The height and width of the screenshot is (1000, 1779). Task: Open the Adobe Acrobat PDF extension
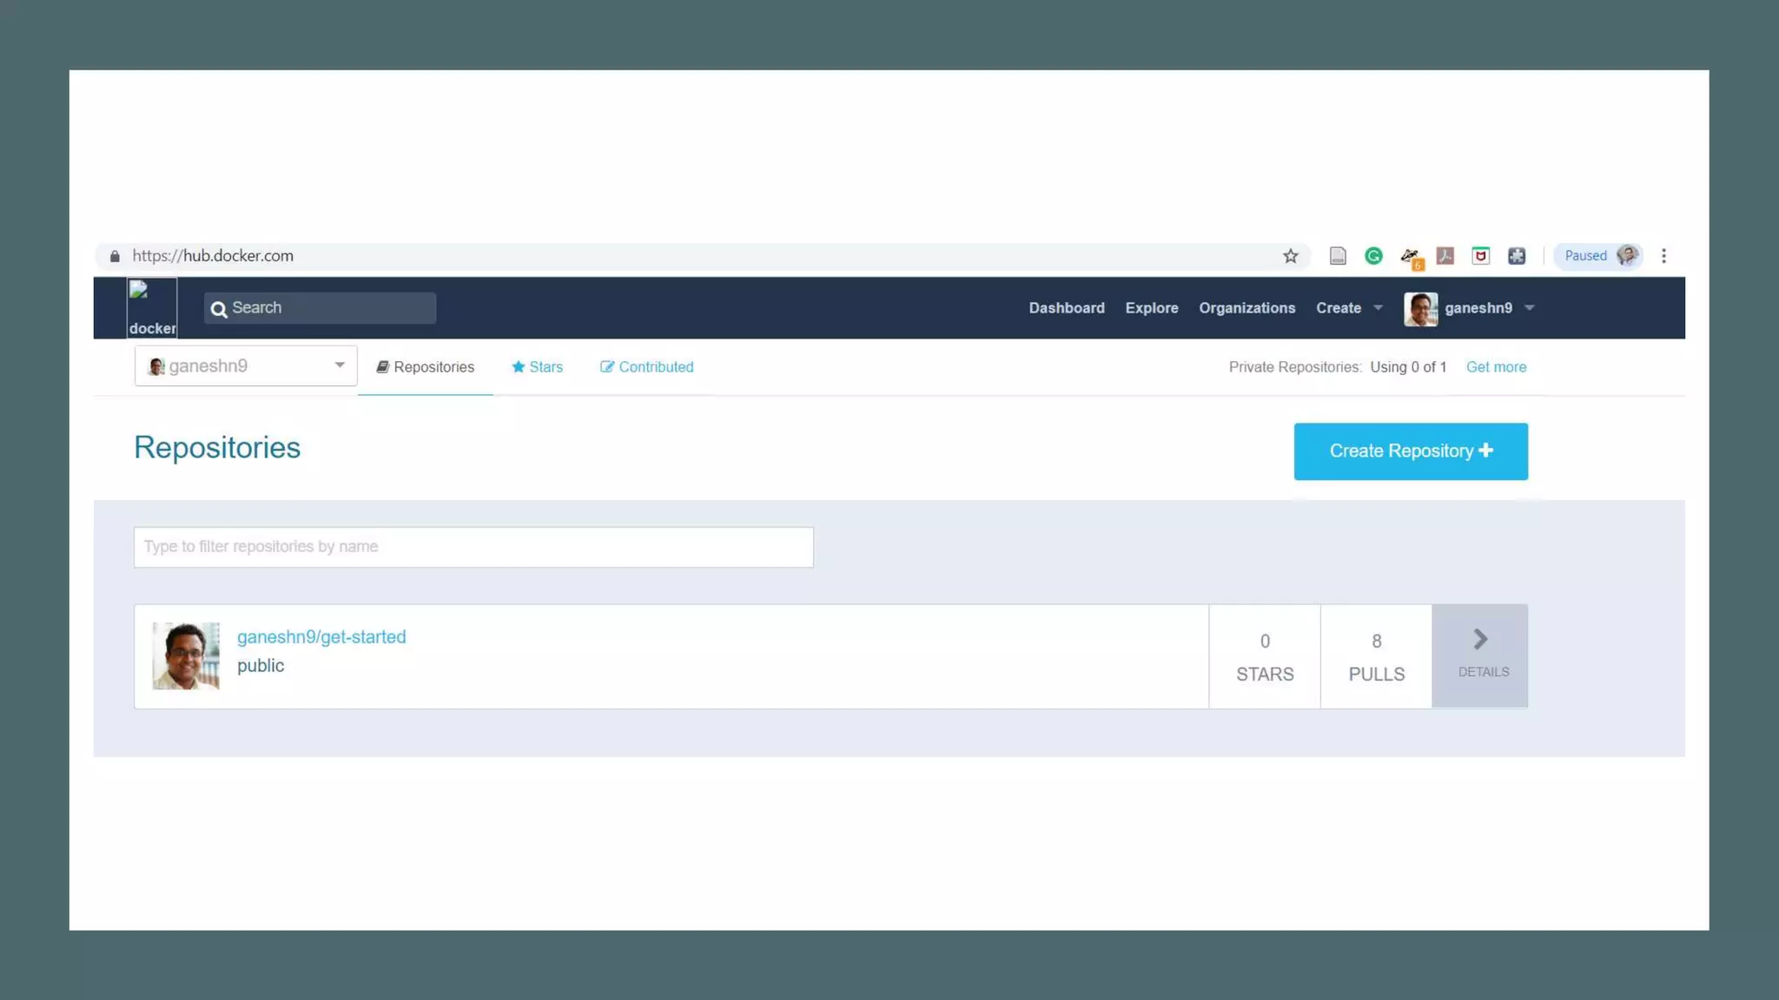(x=1445, y=256)
